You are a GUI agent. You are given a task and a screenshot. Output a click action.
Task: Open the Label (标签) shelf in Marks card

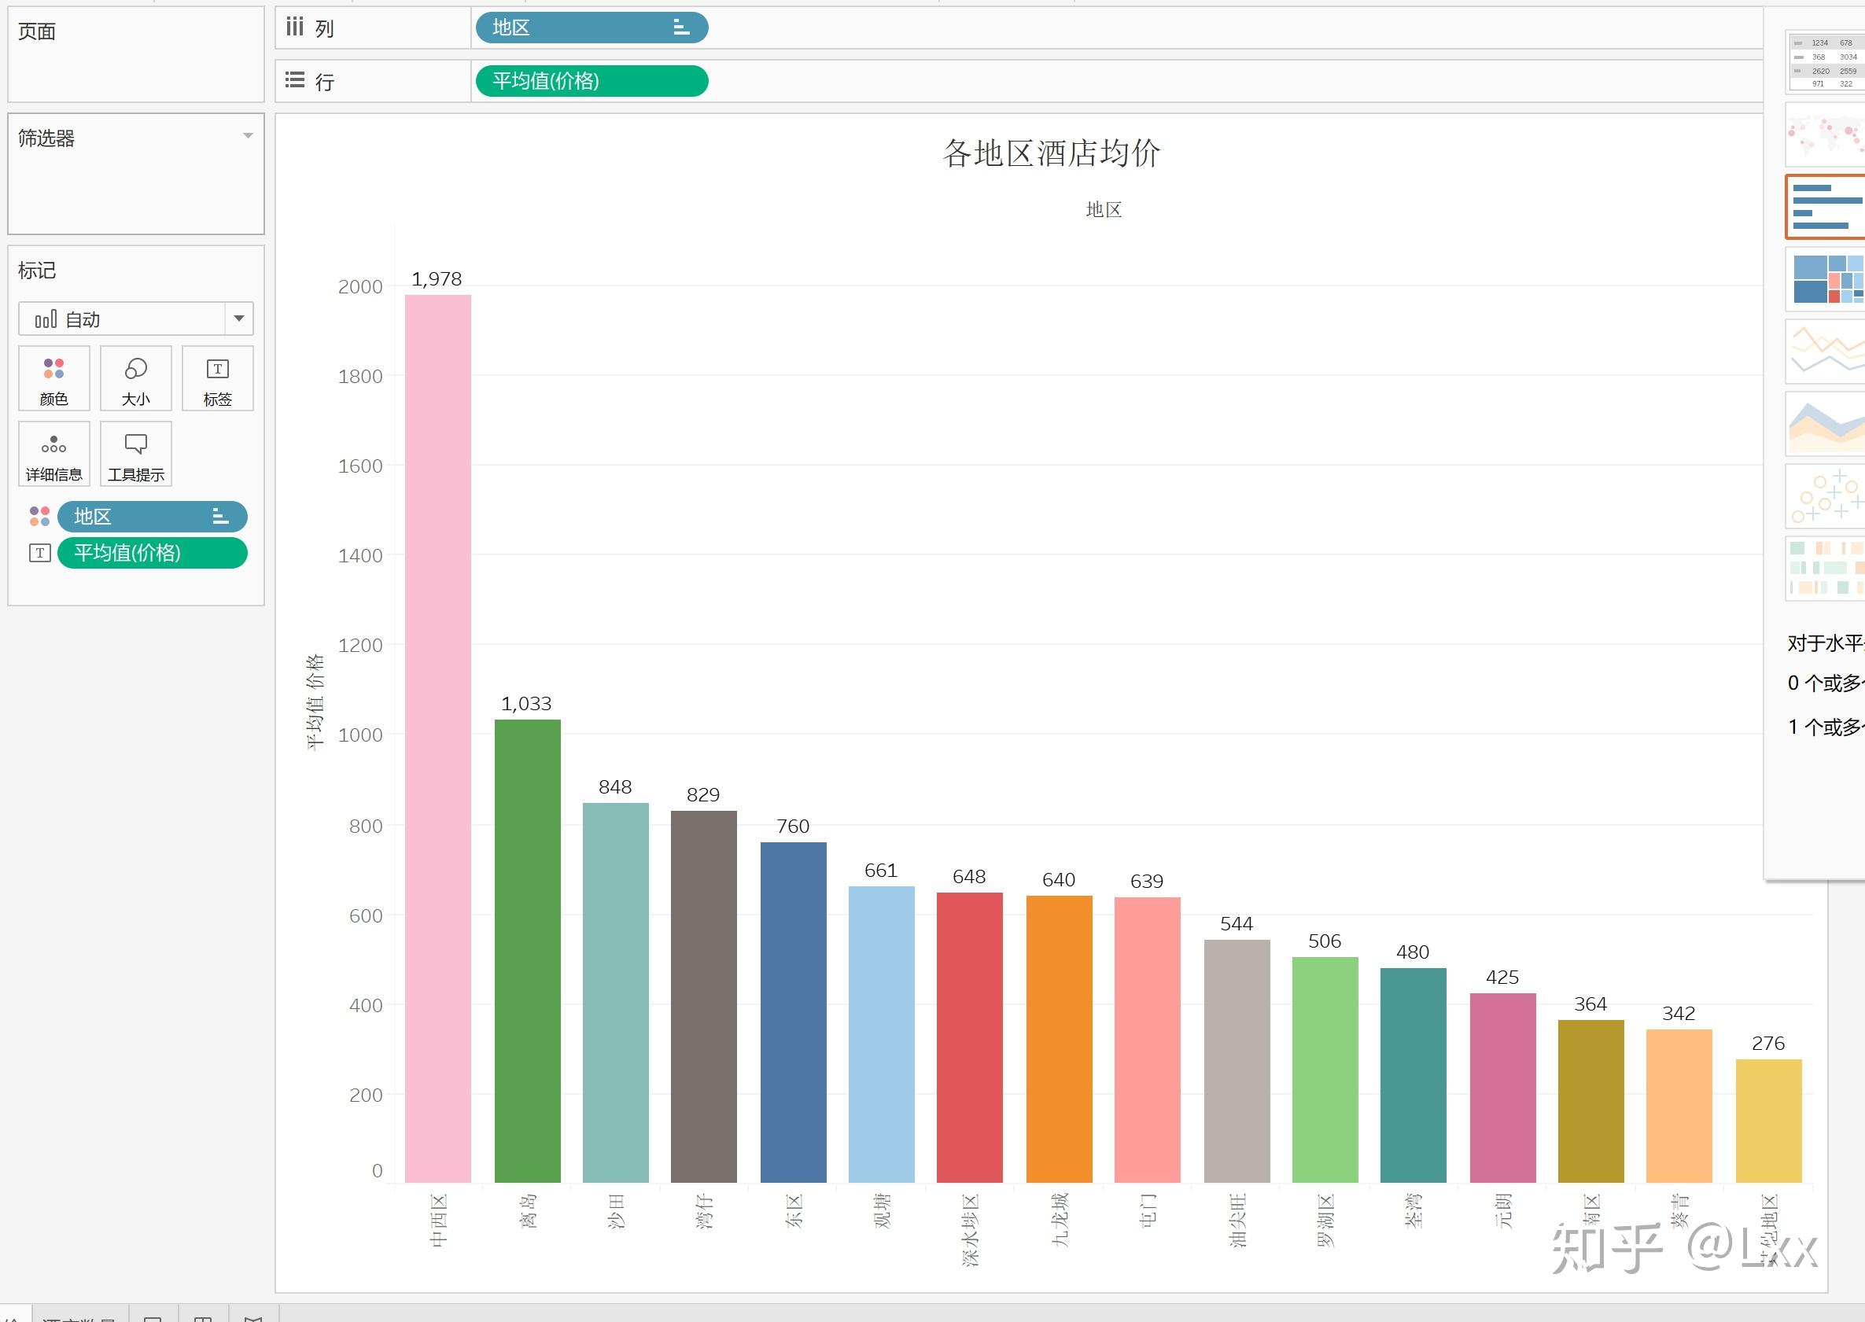217,378
